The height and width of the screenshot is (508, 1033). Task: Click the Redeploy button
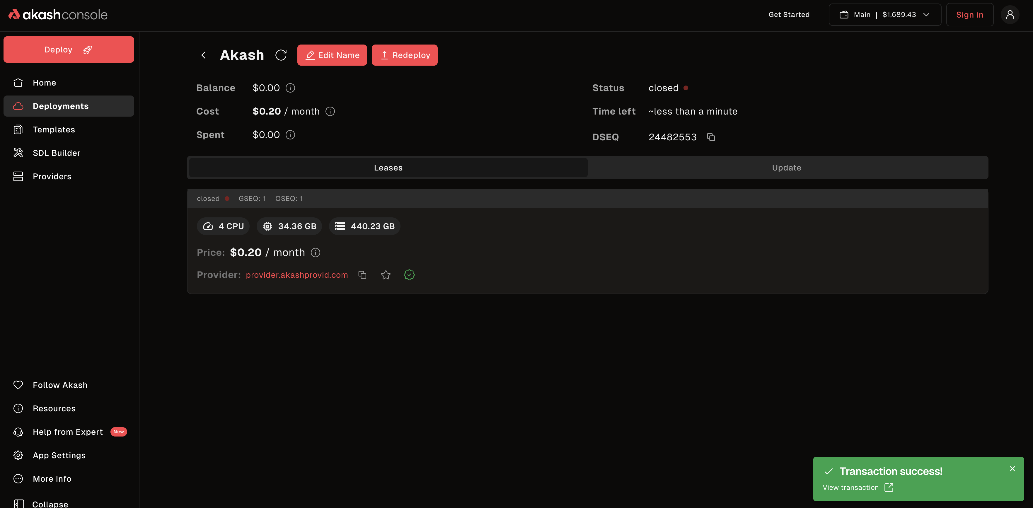tap(404, 55)
